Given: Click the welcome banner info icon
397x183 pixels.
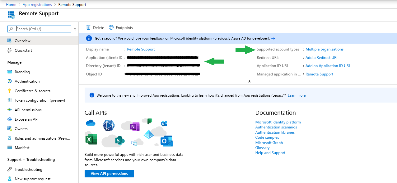Looking at the screenshot, I should (92, 95).
